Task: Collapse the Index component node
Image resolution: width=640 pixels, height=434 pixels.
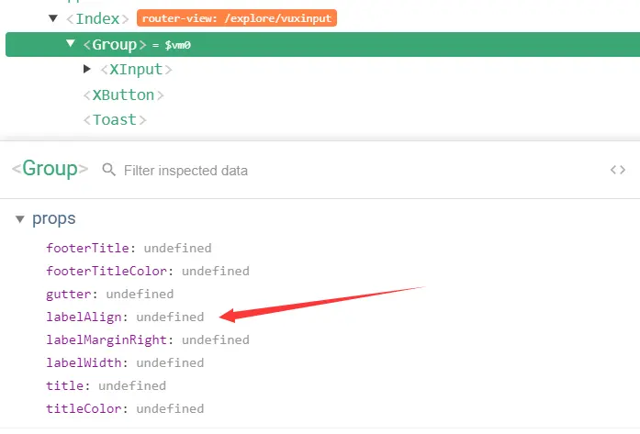Action: pos(53,18)
